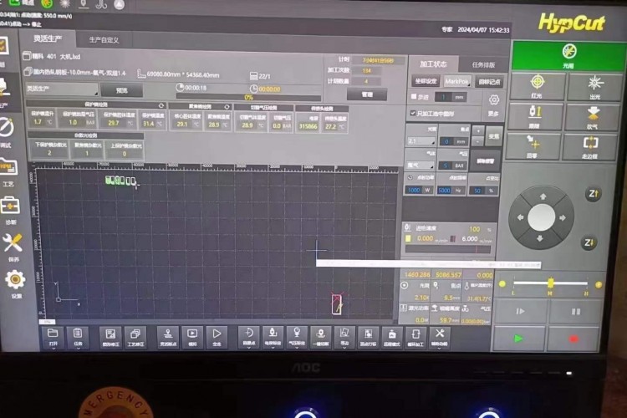
Task: Click the 变焦 zoom focus button
Action: click(493, 137)
